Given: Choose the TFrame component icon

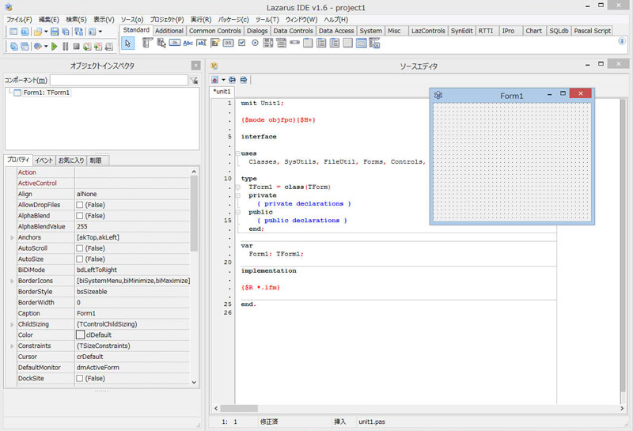Looking at the screenshot, I should point(362,43).
